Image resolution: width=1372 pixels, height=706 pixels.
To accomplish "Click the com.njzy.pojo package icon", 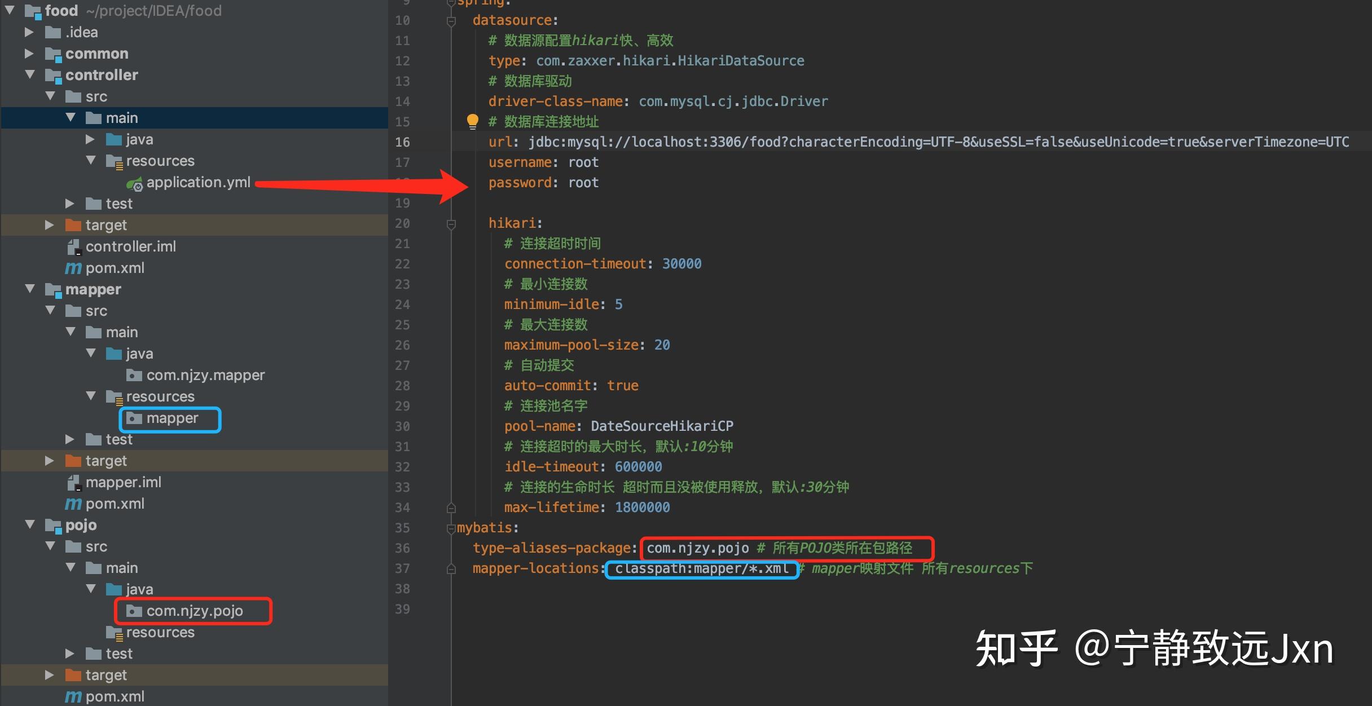I will tap(134, 611).
